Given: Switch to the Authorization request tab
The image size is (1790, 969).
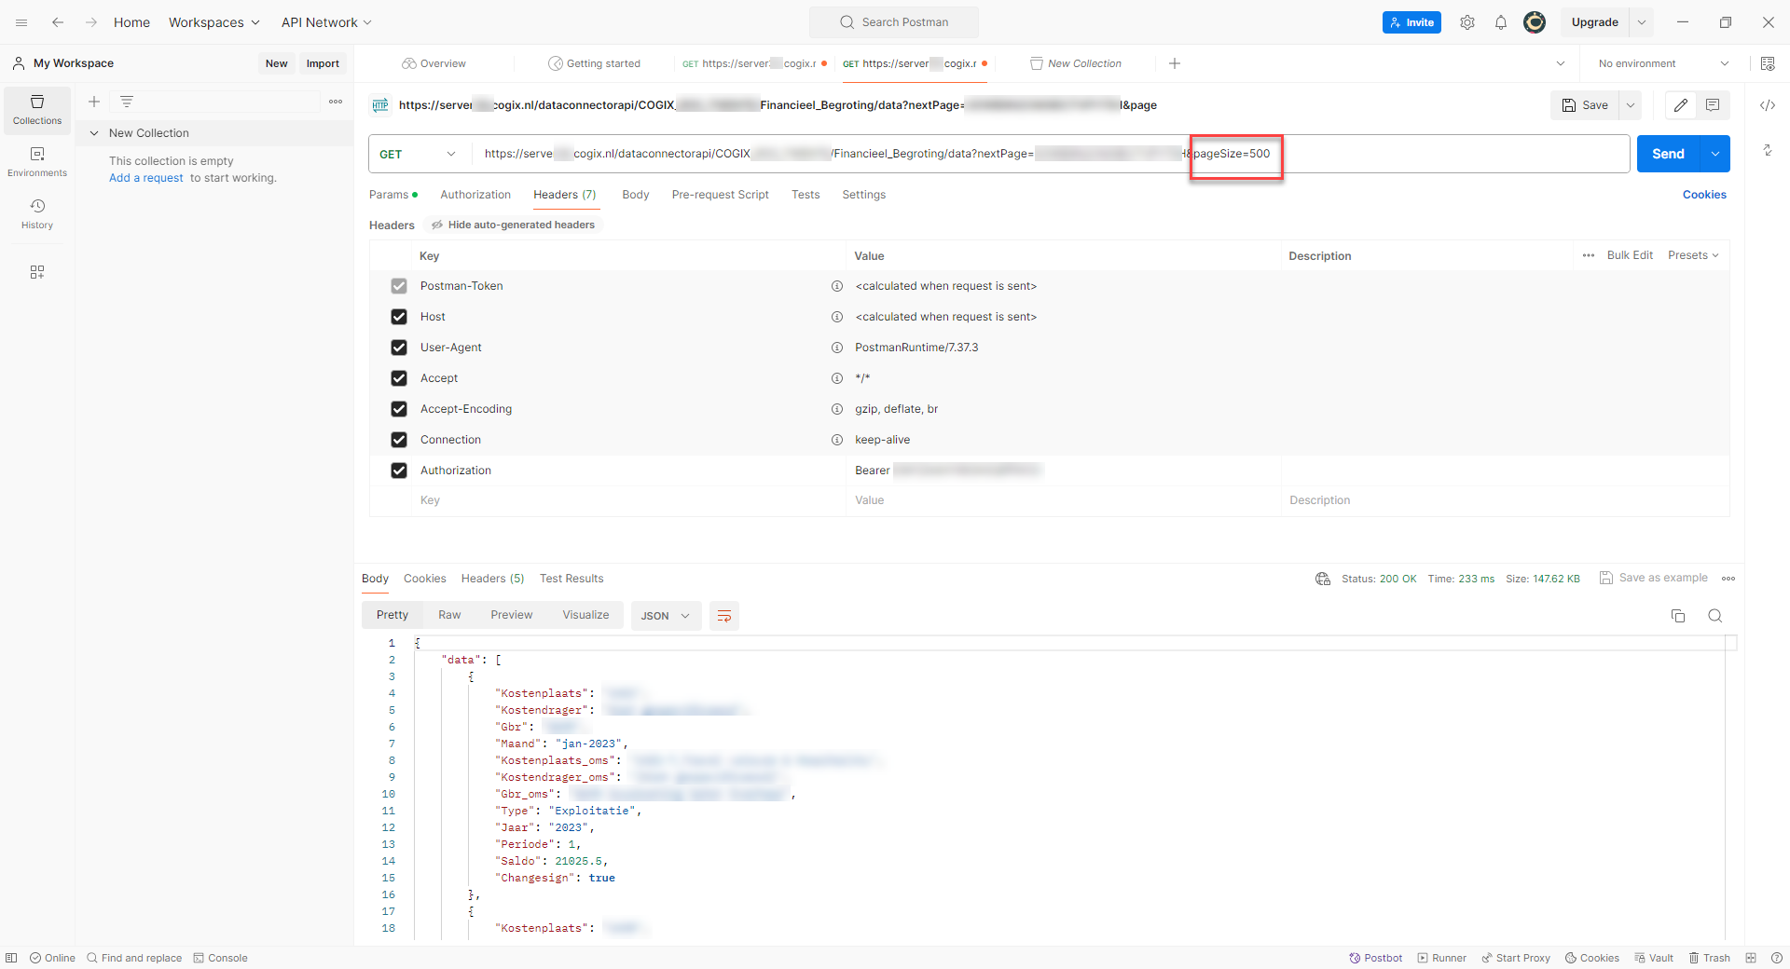Looking at the screenshot, I should point(475,195).
